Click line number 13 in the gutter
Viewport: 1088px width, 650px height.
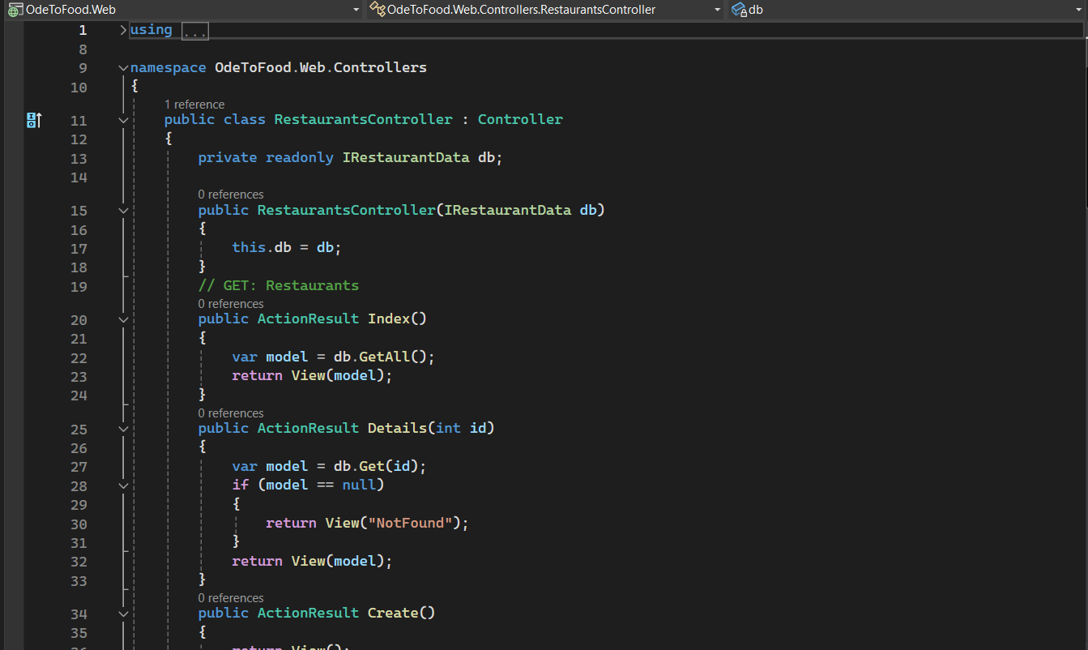coord(79,158)
